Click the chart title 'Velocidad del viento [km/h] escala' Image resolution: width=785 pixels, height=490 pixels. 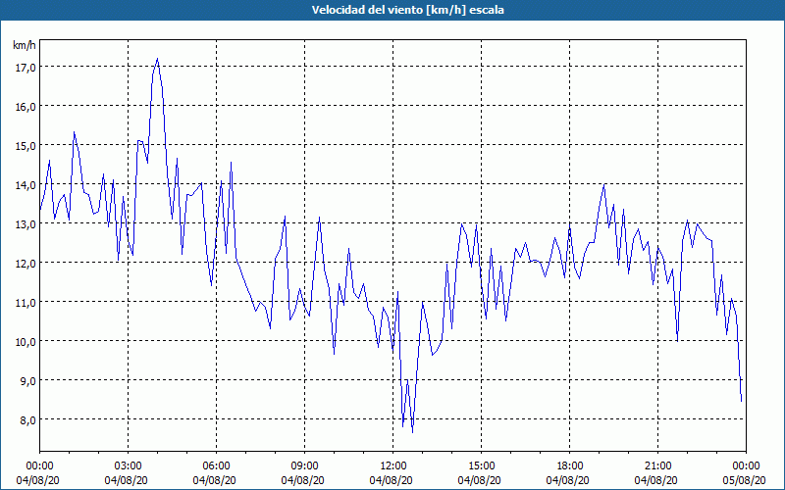(x=407, y=10)
